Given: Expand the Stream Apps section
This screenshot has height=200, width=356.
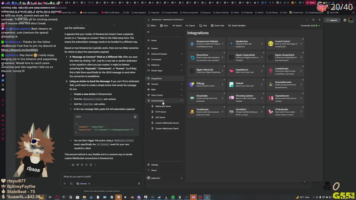Looking at the screenshot, I should [x=165, y=71].
